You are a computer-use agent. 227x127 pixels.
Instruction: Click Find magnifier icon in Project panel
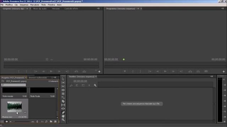coord(46,122)
